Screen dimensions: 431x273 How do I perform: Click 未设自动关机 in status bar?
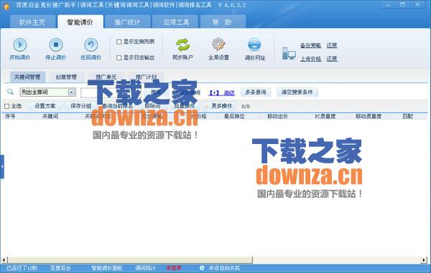224,268
